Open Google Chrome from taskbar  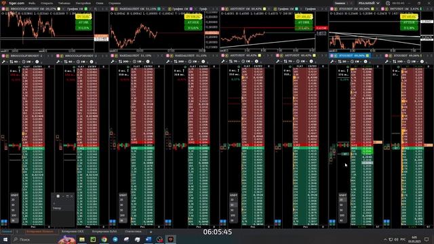pos(104,239)
